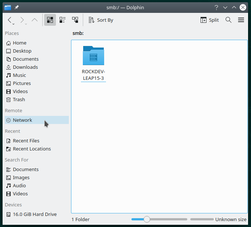Open Documents under Places
The height and width of the screenshot is (227, 251).
[x=37, y=59]
